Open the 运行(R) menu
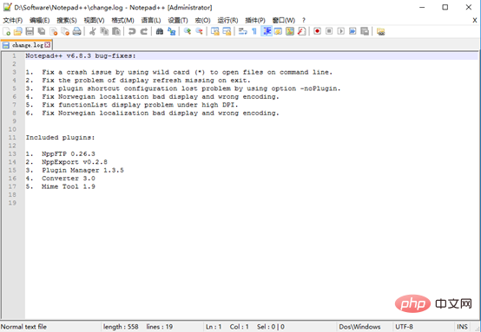 228,20
